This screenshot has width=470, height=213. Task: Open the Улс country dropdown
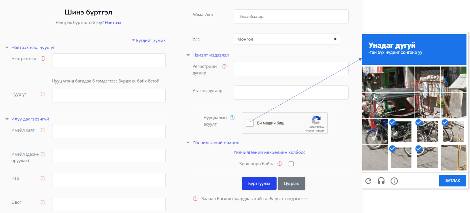286,39
